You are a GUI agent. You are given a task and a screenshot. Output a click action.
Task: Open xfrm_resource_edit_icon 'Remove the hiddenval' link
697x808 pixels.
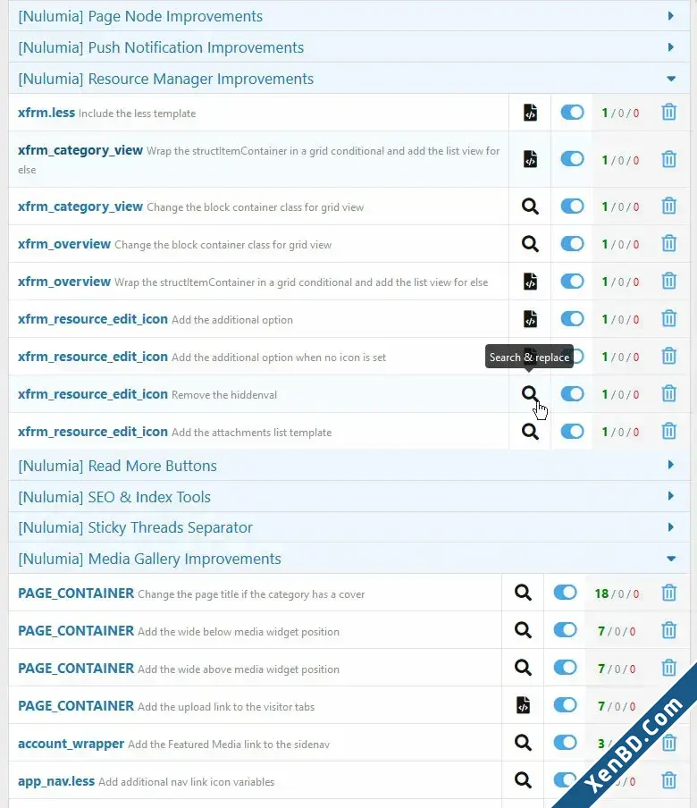click(x=93, y=394)
